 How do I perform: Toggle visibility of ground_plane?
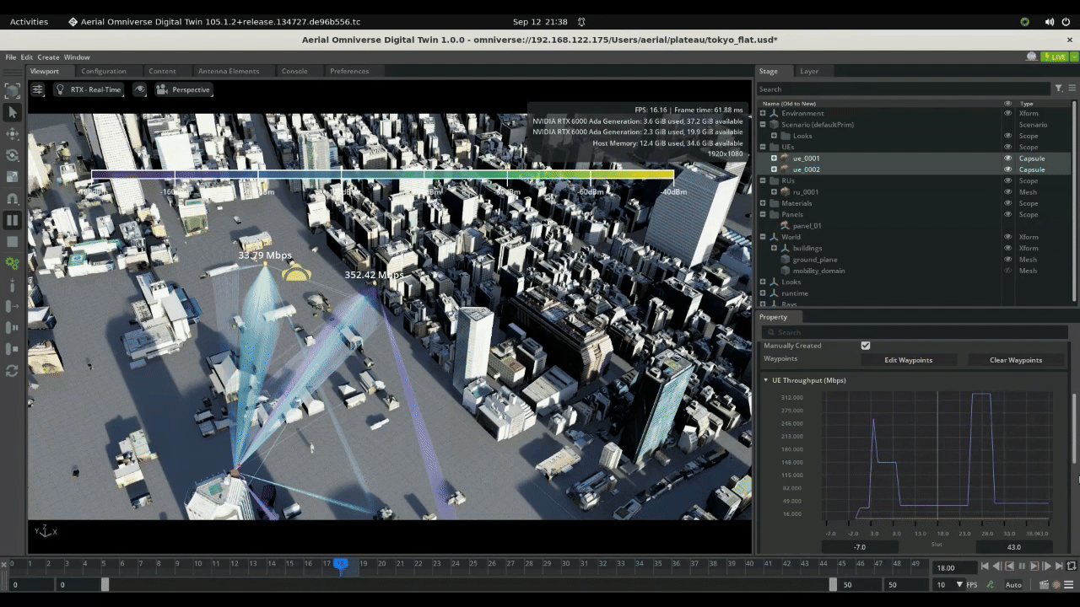click(1007, 259)
